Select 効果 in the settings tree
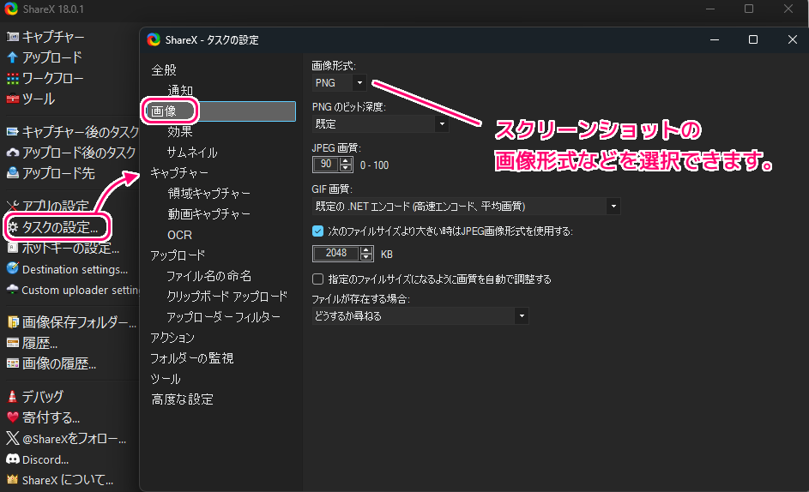 click(180, 131)
